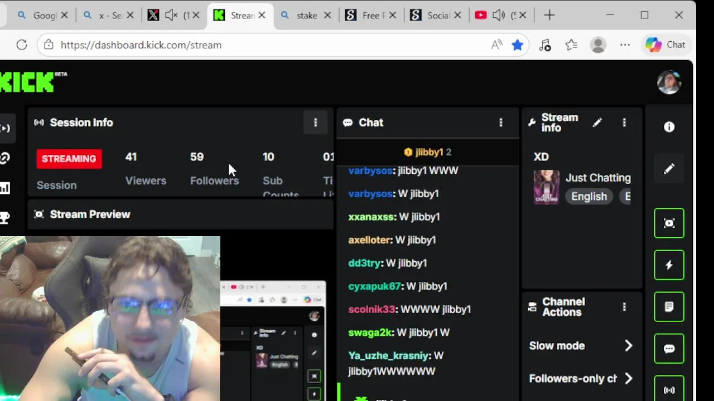714x401 pixels.
Task: Open the profile avatar menu top right
Action: pyautogui.click(x=669, y=82)
